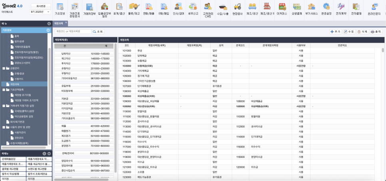Viewport: 386px width, 181px height.
Task: Open the 입출금장부 재무 module
Action: pyautogui.click(x=104, y=10)
